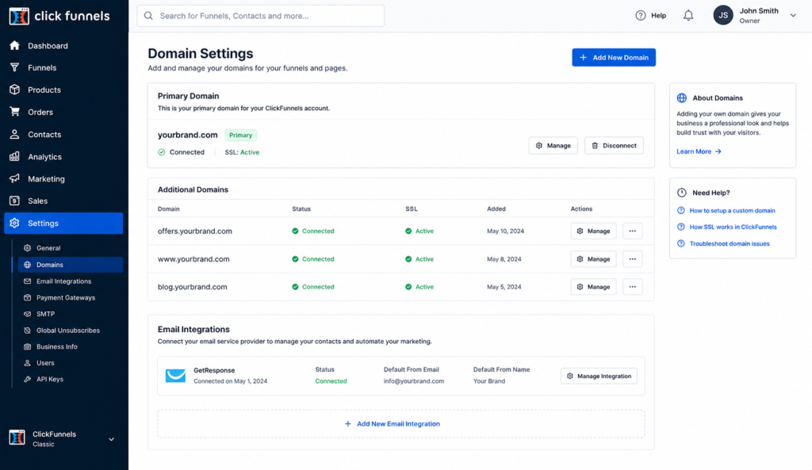Click the Learn More link
The height and width of the screenshot is (470, 812).
pyautogui.click(x=699, y=151)
